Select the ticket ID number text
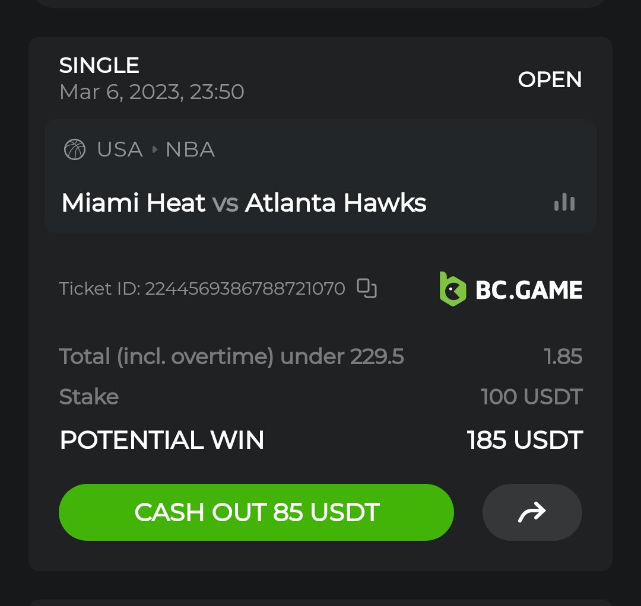Viewport: 641px width, 606px height. (245, 289)
